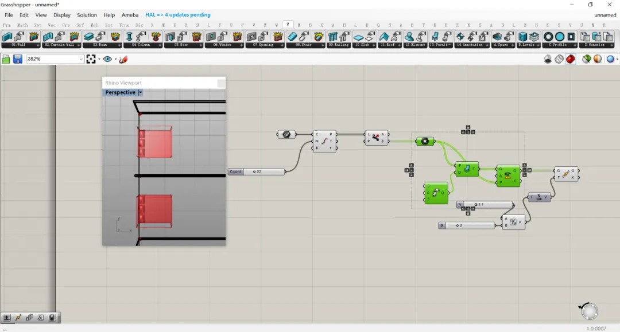Enable wireframe preview mode
The image size is (620, 332).
tap(559, 59)
